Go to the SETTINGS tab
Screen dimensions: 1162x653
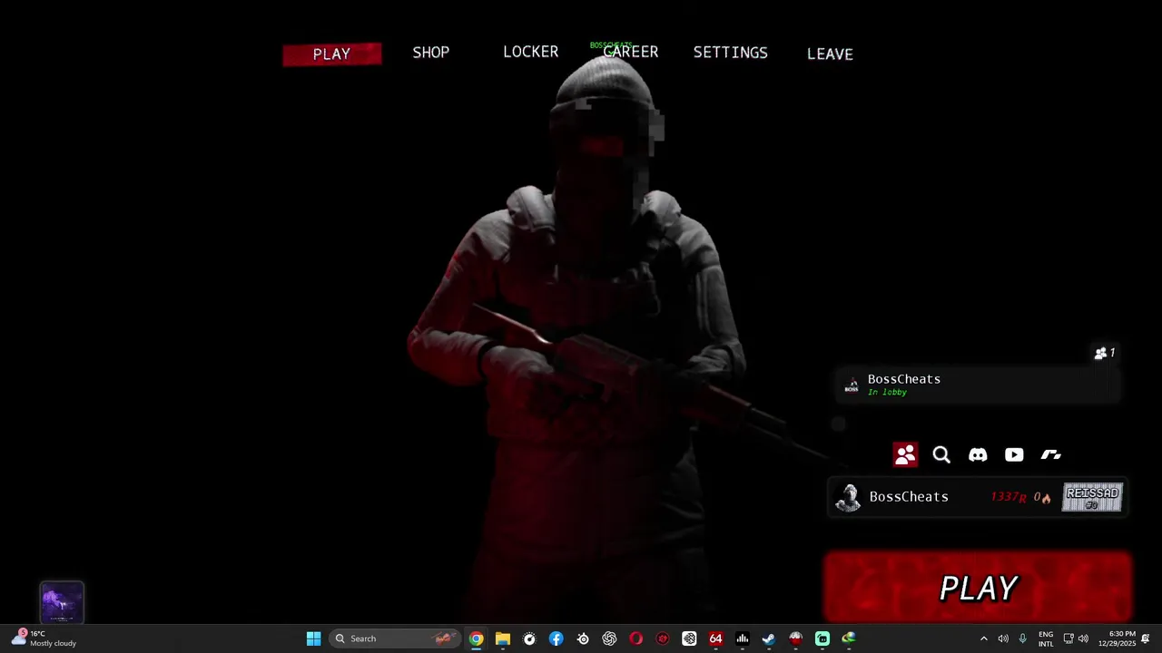point(731,53)
